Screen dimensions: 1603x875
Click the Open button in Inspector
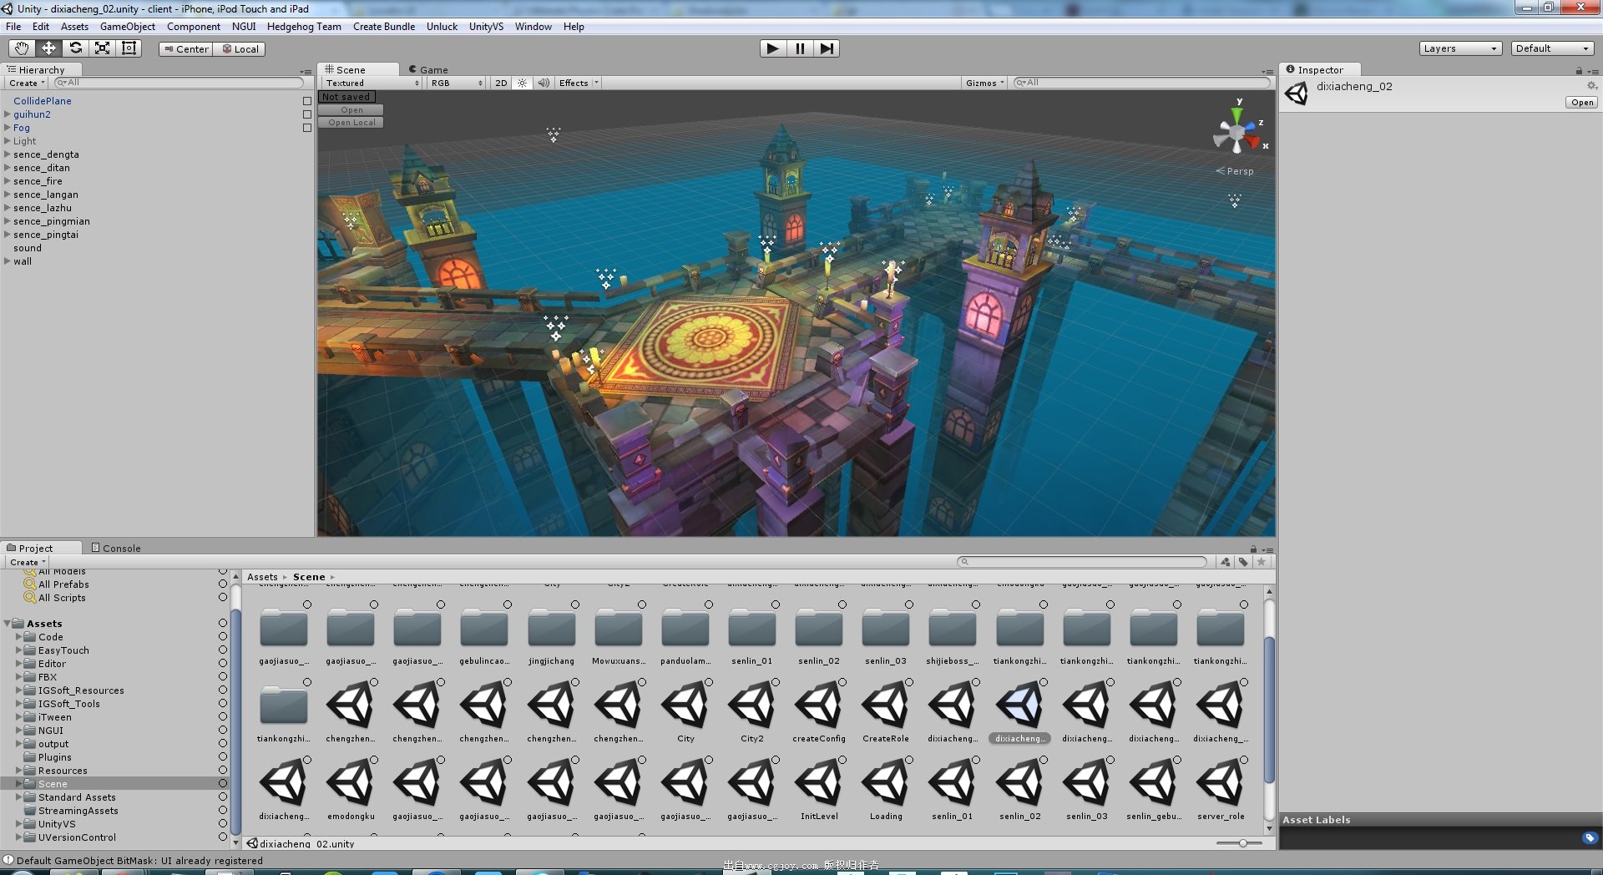pos(1582,103)
